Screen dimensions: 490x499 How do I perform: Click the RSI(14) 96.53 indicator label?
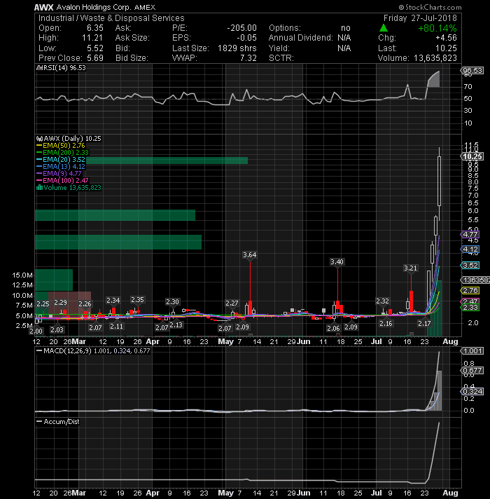64,68
